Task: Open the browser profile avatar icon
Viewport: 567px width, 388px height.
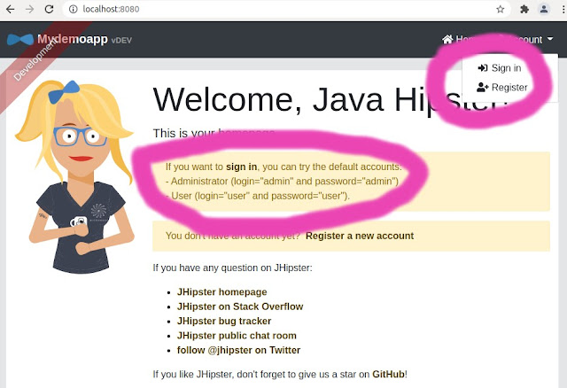Action: coord(543,9)
